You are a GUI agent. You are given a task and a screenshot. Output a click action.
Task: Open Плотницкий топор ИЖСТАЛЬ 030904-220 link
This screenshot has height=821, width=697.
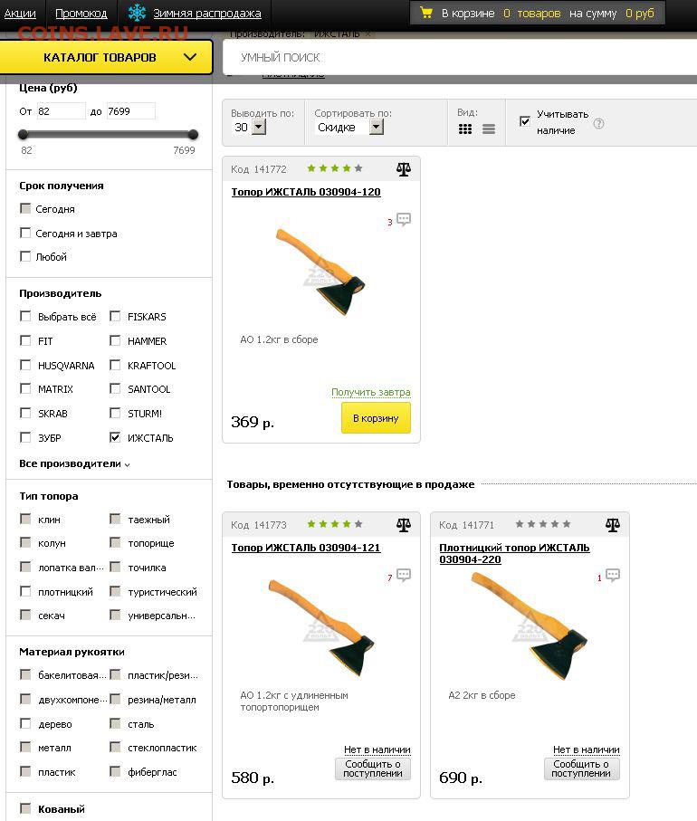point(514,553)
